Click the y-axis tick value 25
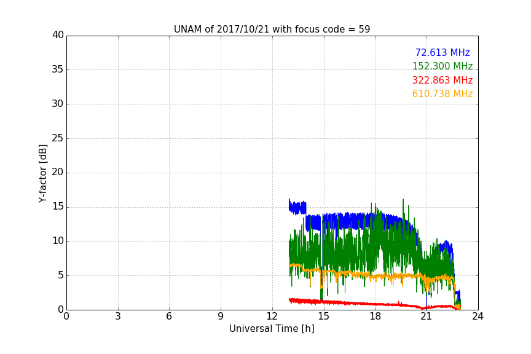Screen dimensions: 531x354 click(58, 138)
